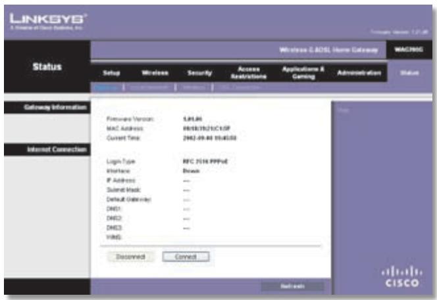The width and height of the screenshot is (437, 300).
Task: Click the Login Type value RFC 2516 PPPoE
Action: [x=205, y=161]
